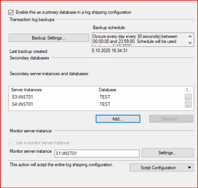Open monitor server Settings
This screenshot has width=198, height=188.
[x=167, y=153]
